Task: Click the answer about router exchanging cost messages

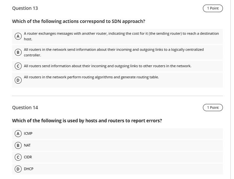Action: pyautogui.click(x=121, y=36)
